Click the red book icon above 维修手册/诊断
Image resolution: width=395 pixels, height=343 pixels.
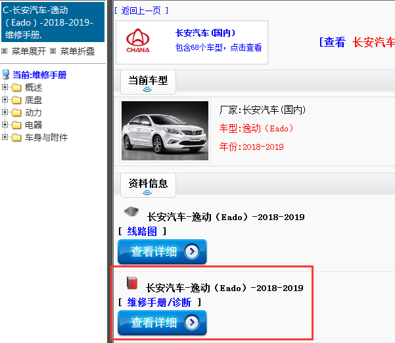[132, 283]
